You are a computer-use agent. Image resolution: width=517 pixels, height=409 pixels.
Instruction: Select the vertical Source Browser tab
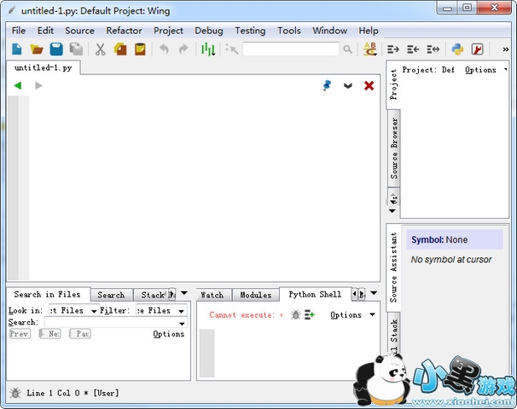[394, 148]
